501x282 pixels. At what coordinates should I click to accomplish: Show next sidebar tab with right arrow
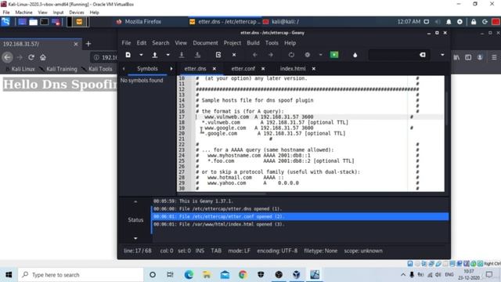(171, 69)
